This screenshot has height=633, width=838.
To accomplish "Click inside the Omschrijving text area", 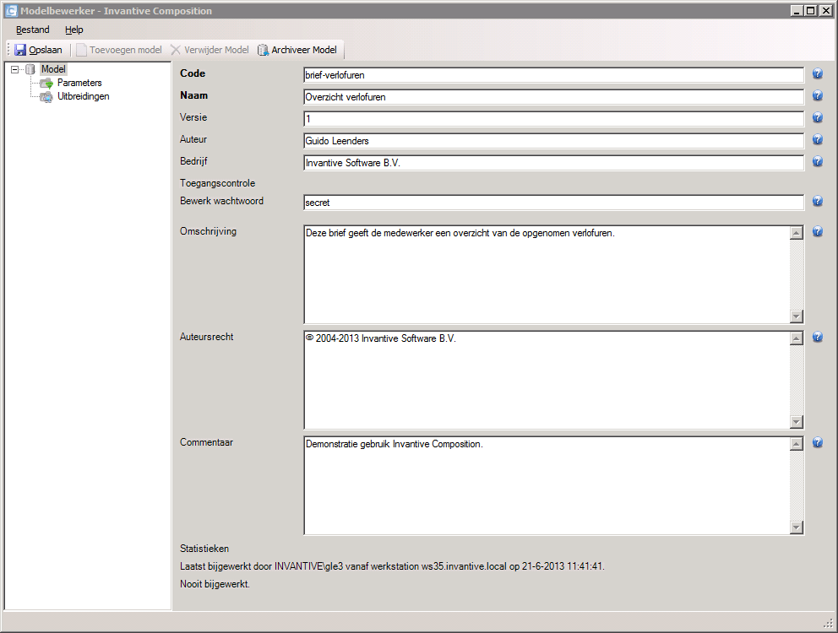I will point(547,274).
